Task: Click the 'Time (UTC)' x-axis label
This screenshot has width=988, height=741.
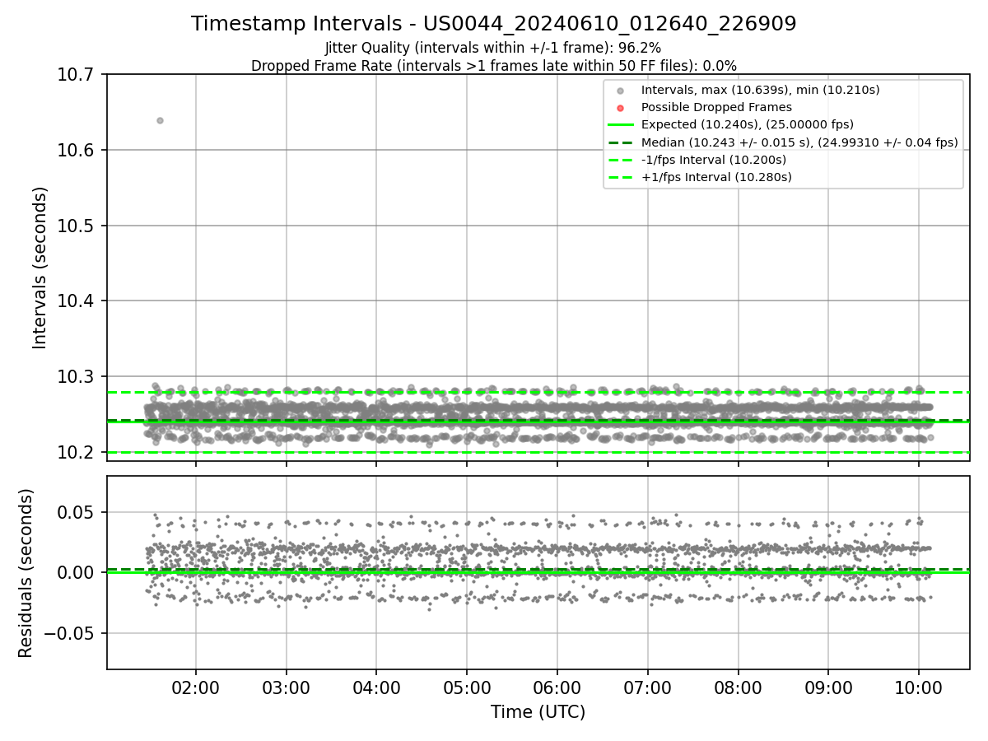Action: pos(538,712)
